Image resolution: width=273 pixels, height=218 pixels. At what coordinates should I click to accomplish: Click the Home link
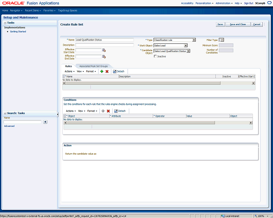(5, 11)
